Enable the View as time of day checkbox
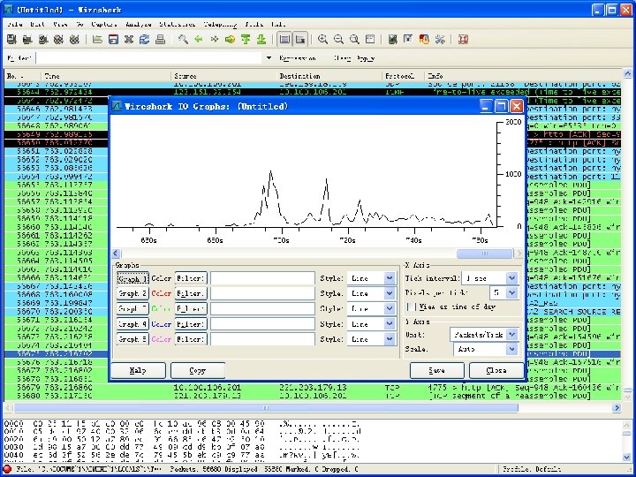The width and height of the screenshot is (636, 477). pyautogui.click(x=411, y=307)
